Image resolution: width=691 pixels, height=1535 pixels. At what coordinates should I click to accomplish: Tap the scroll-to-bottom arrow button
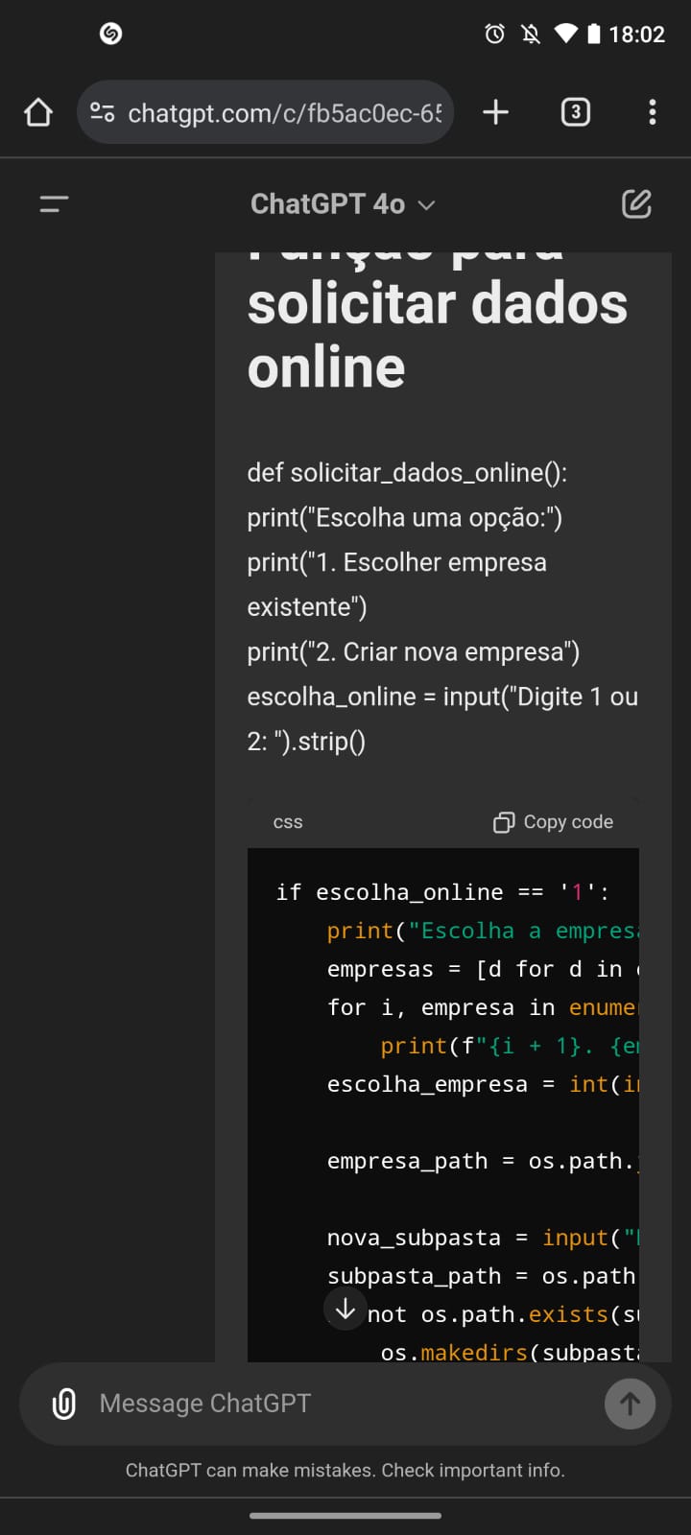345,1308
